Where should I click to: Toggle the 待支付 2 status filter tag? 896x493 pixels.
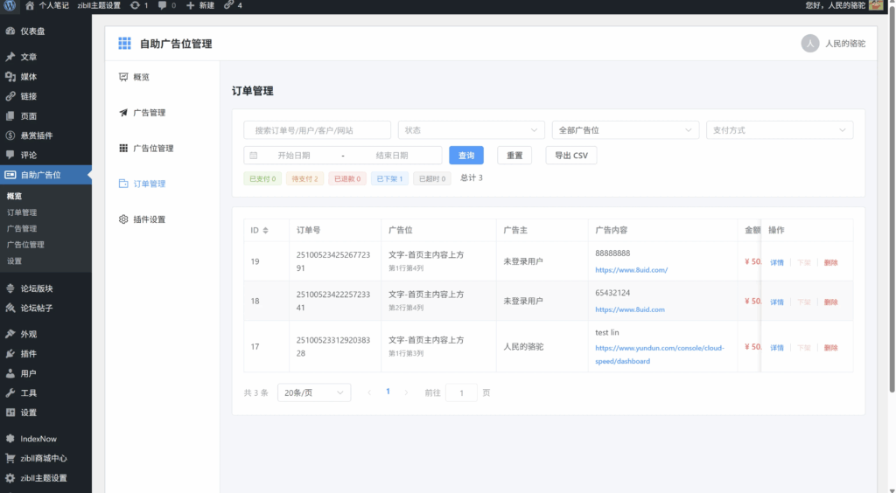point(304,178)
